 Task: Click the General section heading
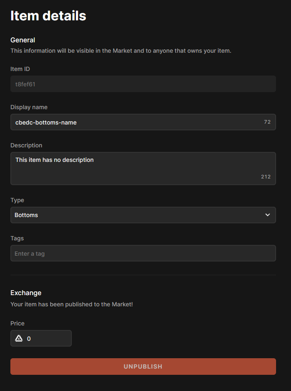pyautogui.click(x=23, y=40)
